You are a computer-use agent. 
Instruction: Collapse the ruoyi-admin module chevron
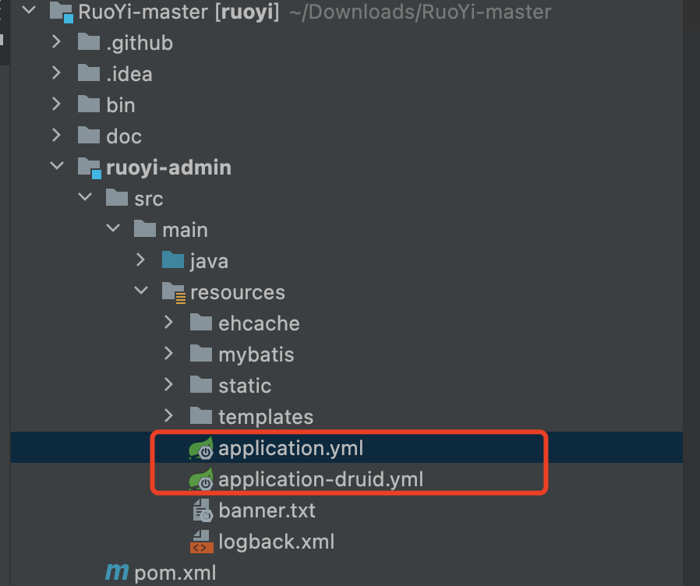tap(57, 165)
